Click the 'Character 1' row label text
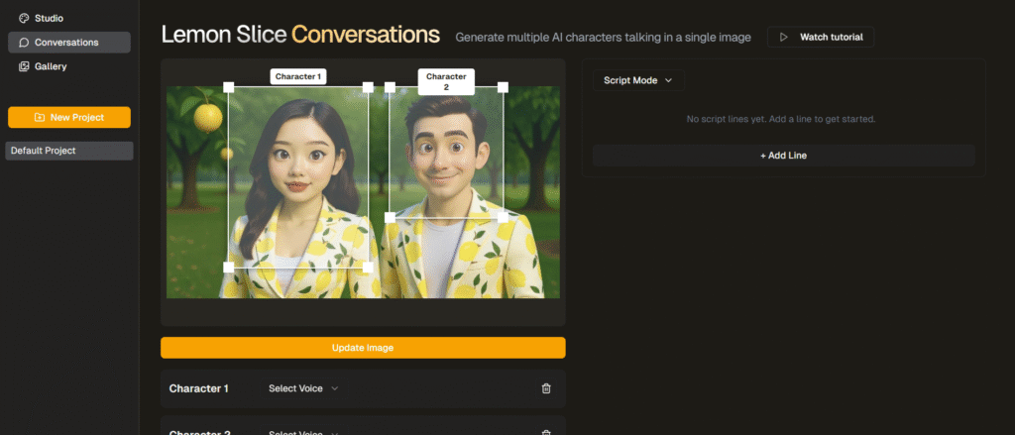The height and width of the screenshot is (435, 1015). (198, 388)
